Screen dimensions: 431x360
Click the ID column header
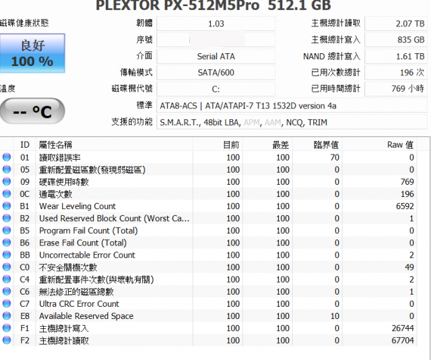(25, 144)
